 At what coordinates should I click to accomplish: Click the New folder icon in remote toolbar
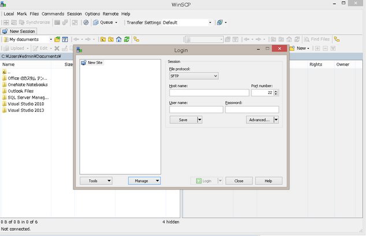pyautogui.click(x=292, y=48)
